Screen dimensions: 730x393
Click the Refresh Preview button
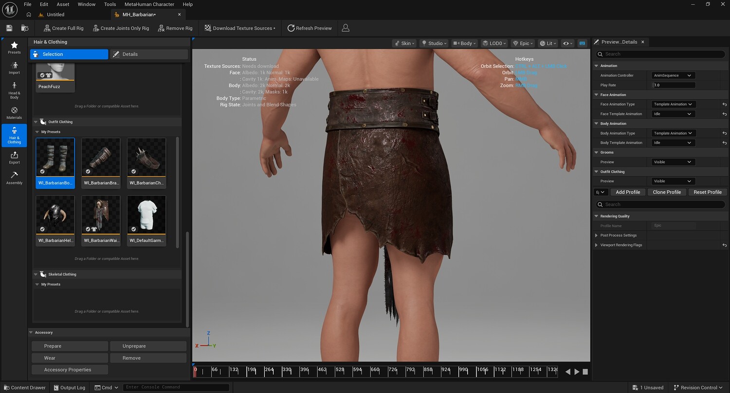310,28
